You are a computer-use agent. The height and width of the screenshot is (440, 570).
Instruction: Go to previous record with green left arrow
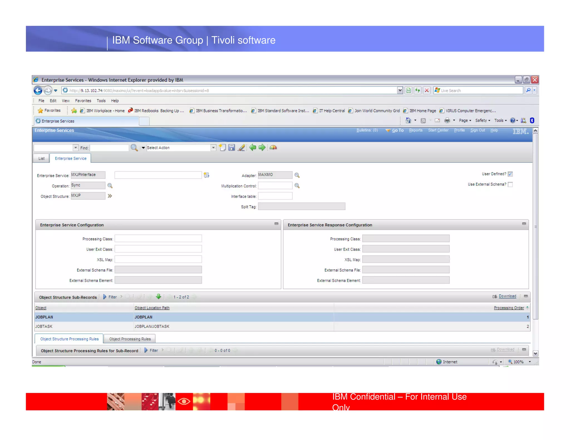coord(252,147)
